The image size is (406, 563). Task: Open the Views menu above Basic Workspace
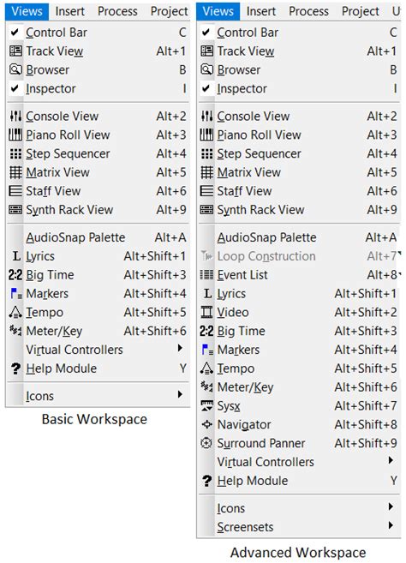(x=27, y=11)
